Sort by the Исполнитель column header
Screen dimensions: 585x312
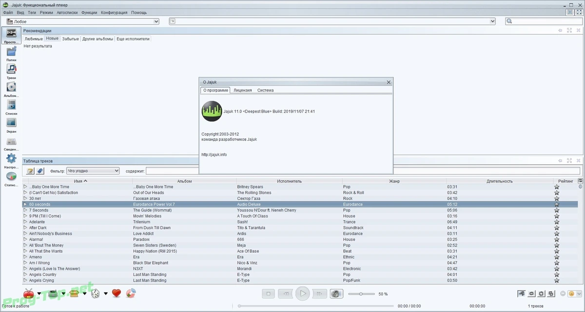[290, 181]
